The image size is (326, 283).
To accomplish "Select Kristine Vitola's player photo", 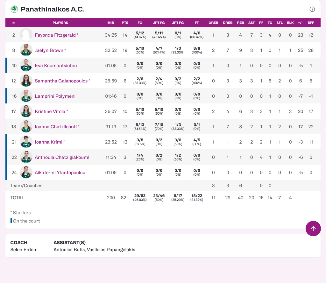I will coord(26,111).
